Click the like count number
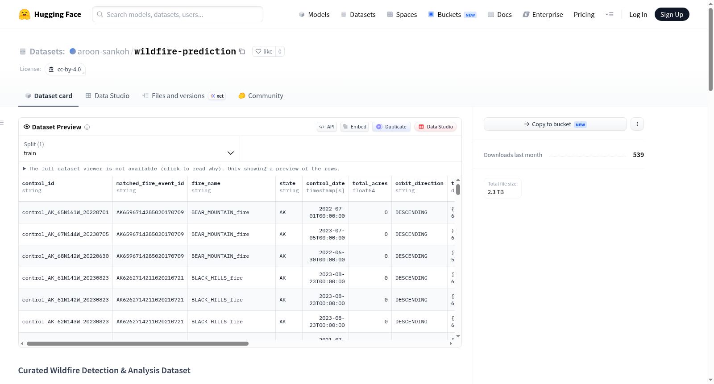 pos(280,51)
